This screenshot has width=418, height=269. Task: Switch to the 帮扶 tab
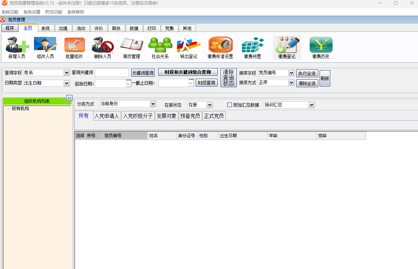(x=116, y=28)
